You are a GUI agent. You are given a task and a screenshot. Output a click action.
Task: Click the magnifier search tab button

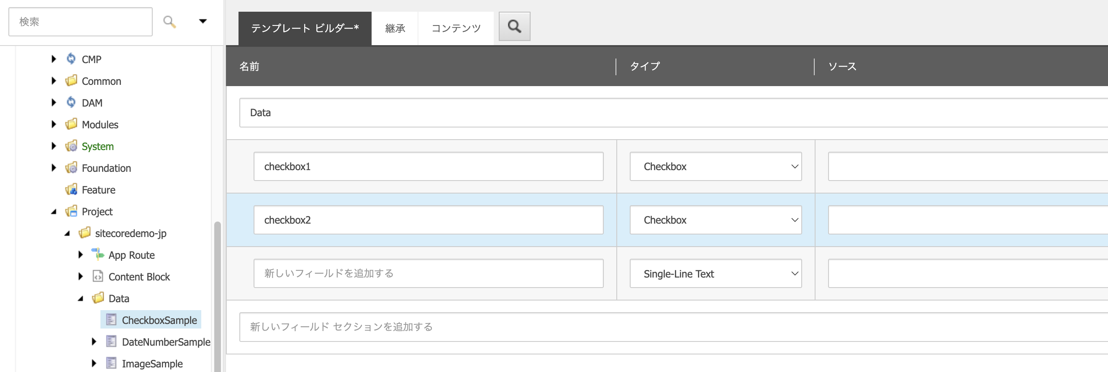pyautogui.click(x=514, y=27)
